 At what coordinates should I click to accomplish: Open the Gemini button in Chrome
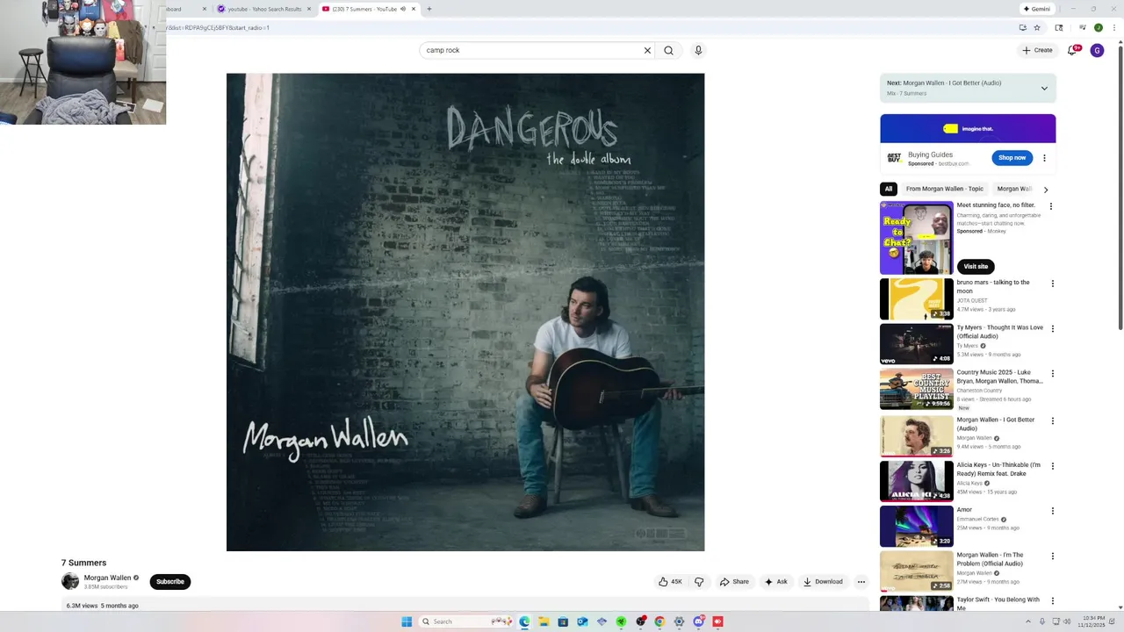[1037, 9]
